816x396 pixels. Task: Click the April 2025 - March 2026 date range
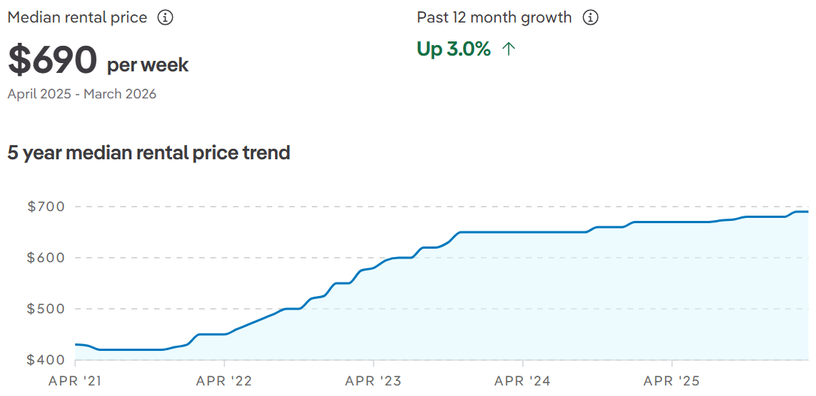click(82, 94)
